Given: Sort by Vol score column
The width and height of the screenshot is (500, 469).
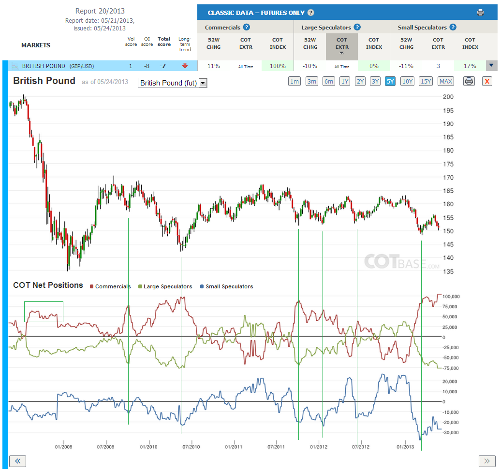Looking at the screenshot, I should (x=131, y=42).
